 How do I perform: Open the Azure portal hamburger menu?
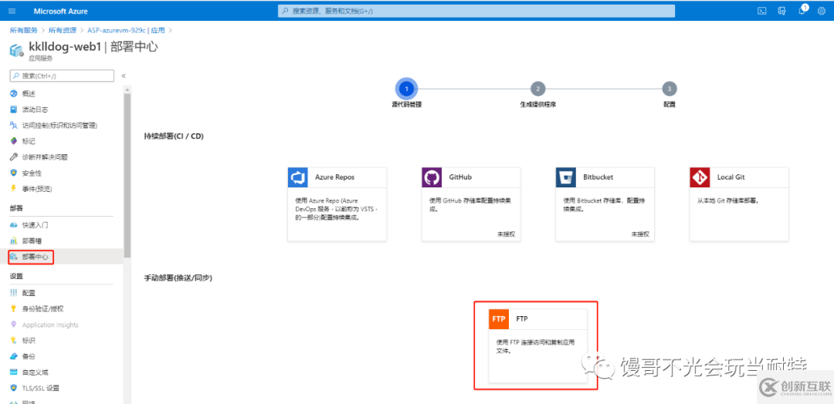(x=12, y=11)
